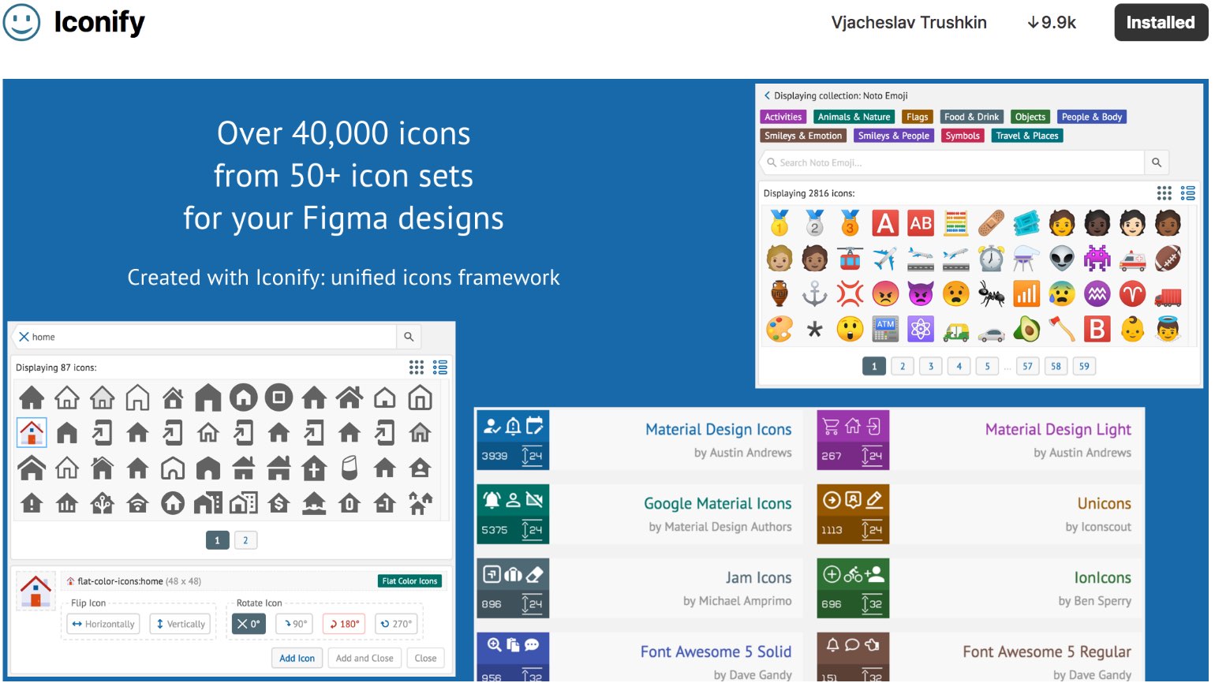Pick the purple space invader emoji
Screen dimensions: 1215x694
click(1097, 258)
